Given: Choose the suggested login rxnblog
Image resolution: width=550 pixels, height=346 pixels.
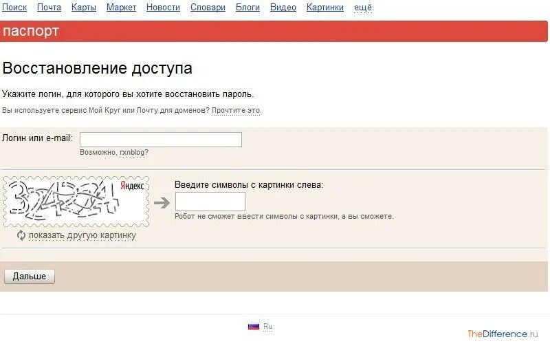Looking at the screenshot, I should pos(132,152).
